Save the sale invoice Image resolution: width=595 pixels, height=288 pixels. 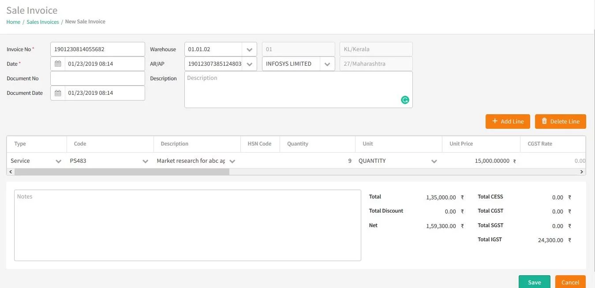tap(534, 282)
